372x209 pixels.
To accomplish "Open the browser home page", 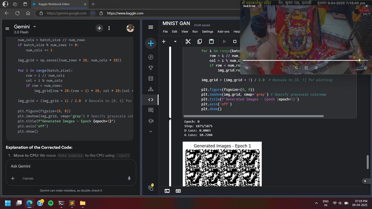I will pyautogui.click(x=28, y=13).
